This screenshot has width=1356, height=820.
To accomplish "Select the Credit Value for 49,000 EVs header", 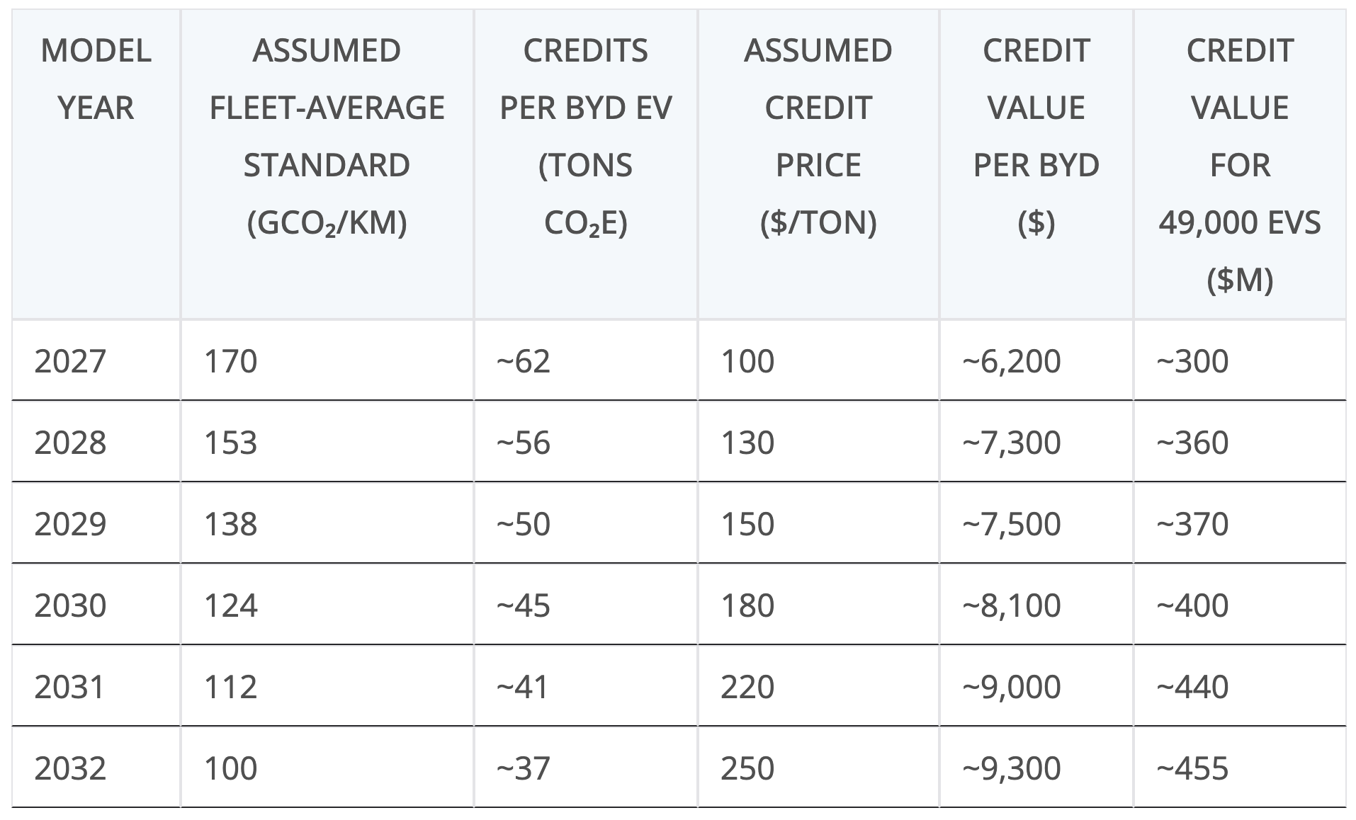I will point(1239,164).
